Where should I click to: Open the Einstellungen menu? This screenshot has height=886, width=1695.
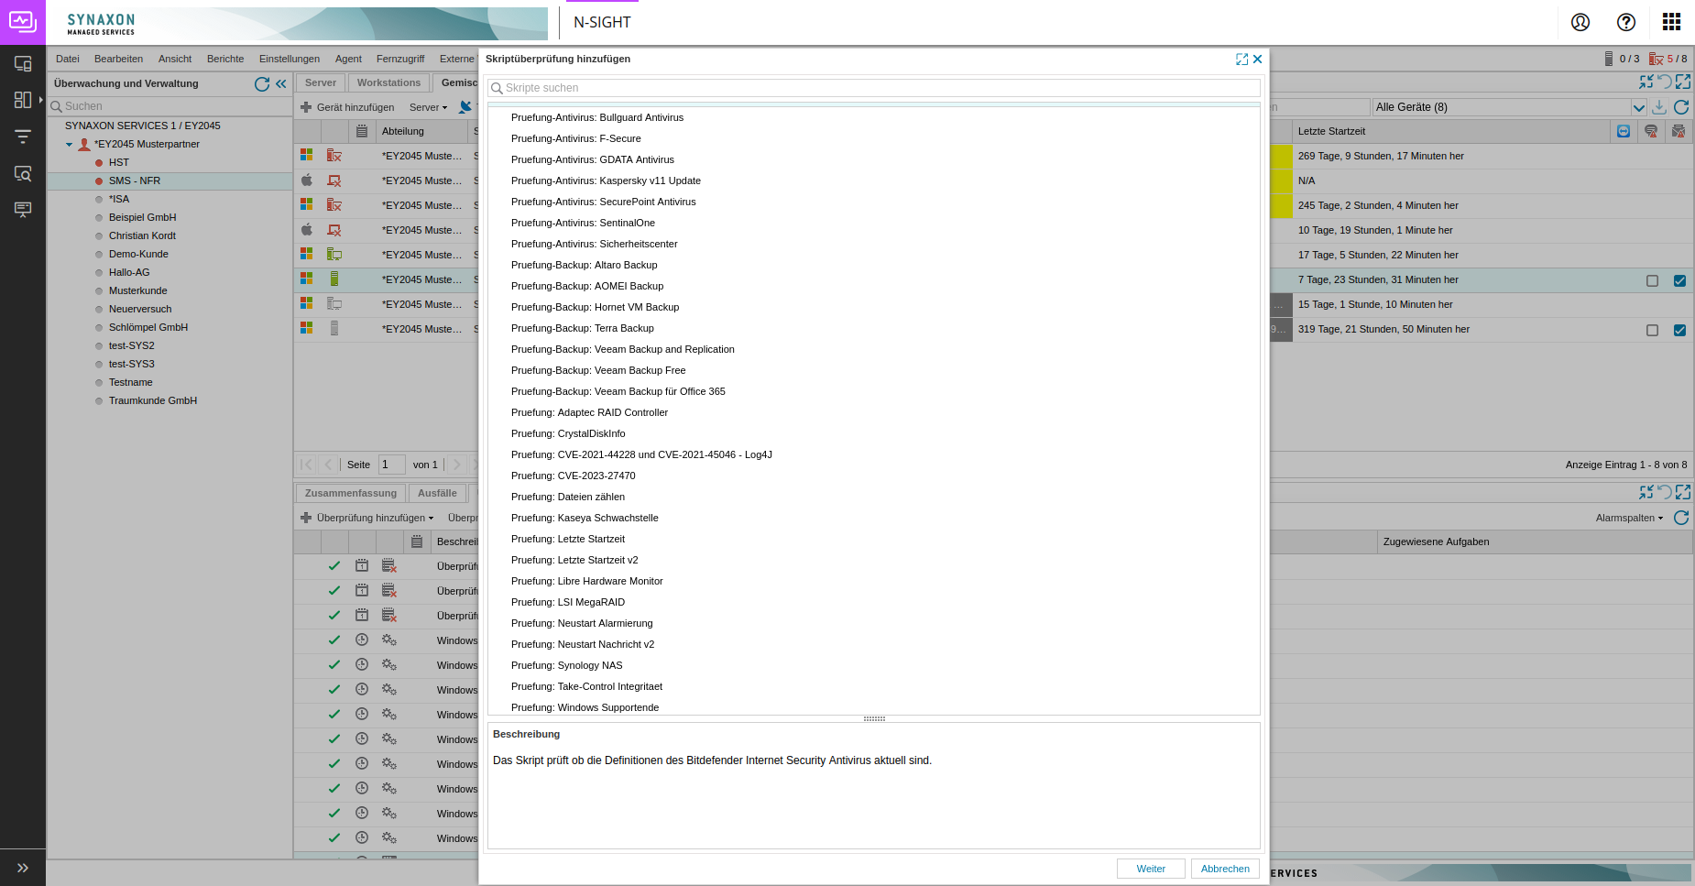pos(290,59)
